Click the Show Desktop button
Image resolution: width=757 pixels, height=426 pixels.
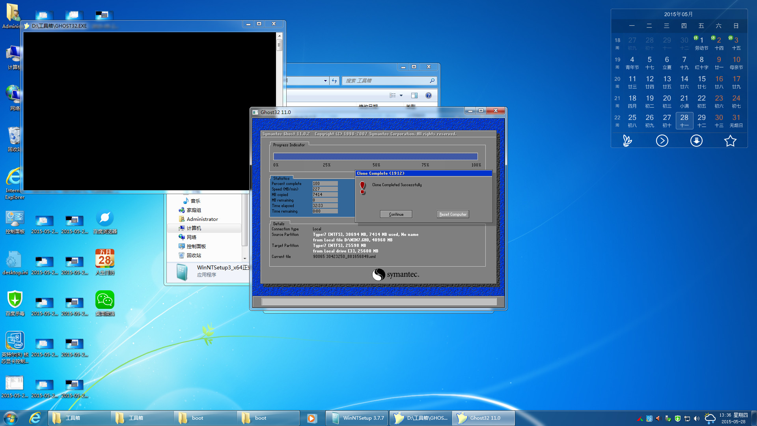tap(754, 418)
